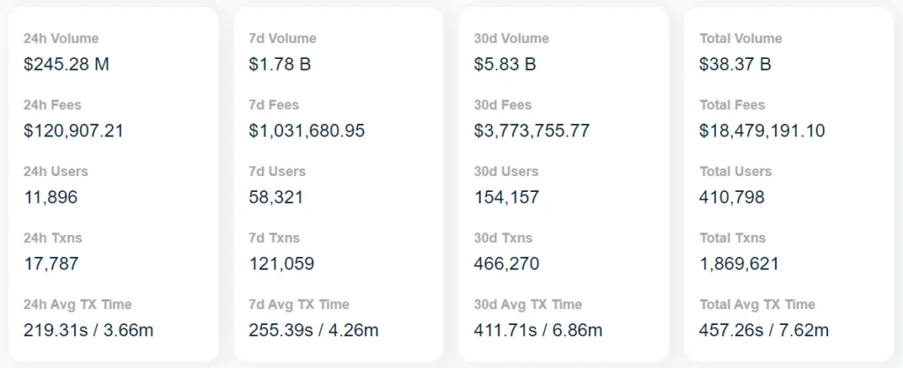Select the 30d Fees amount $3,773,755.77
The height and width of the screenshot is (368, 903).
coord(532,131)
